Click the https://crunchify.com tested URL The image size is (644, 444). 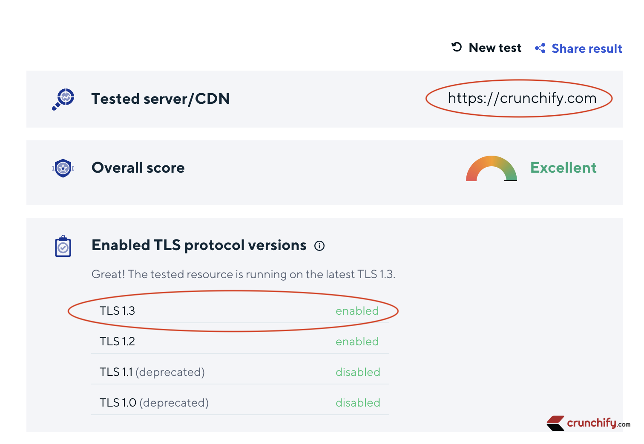[x=522, y=98]
